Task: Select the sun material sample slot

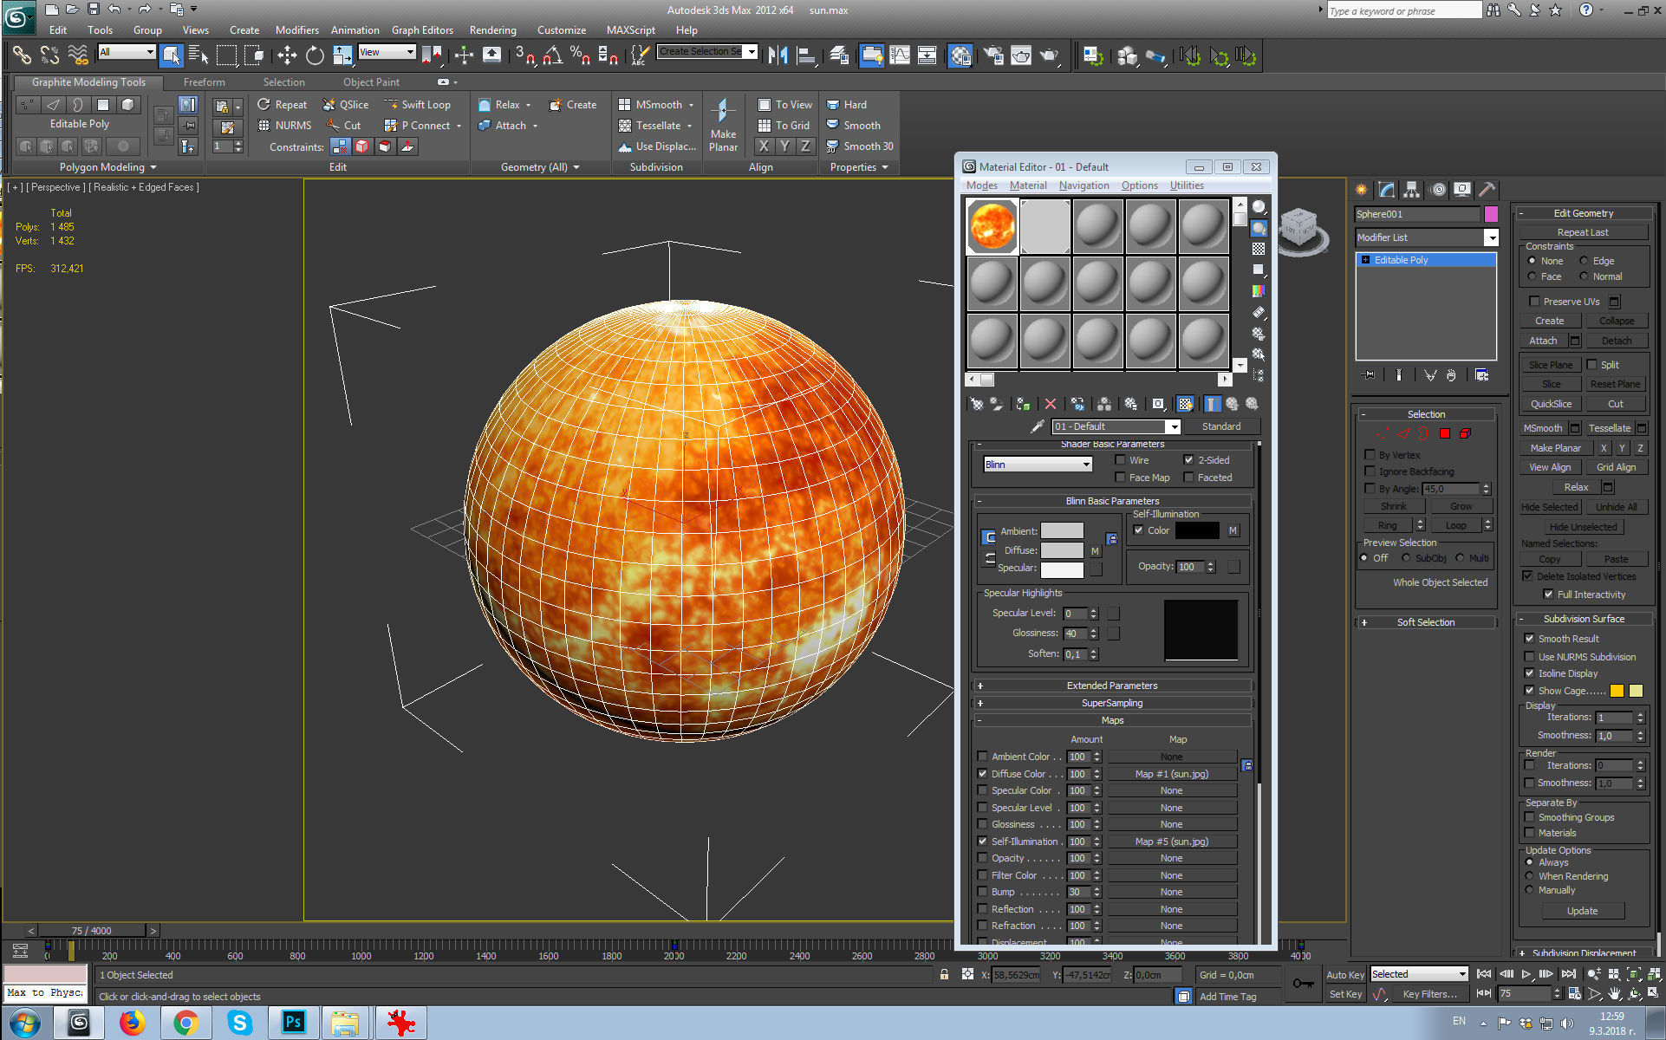Action: pyautogui.click(x=992, y=227)
